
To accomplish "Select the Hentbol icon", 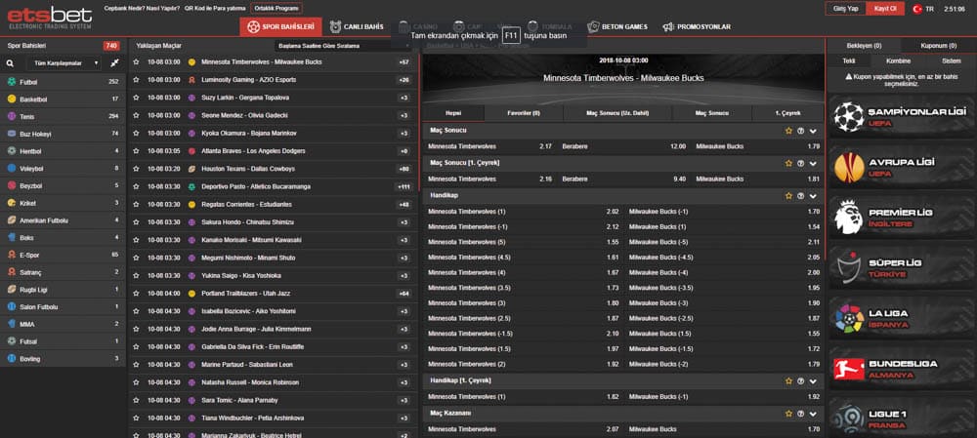I will (11, 151).
